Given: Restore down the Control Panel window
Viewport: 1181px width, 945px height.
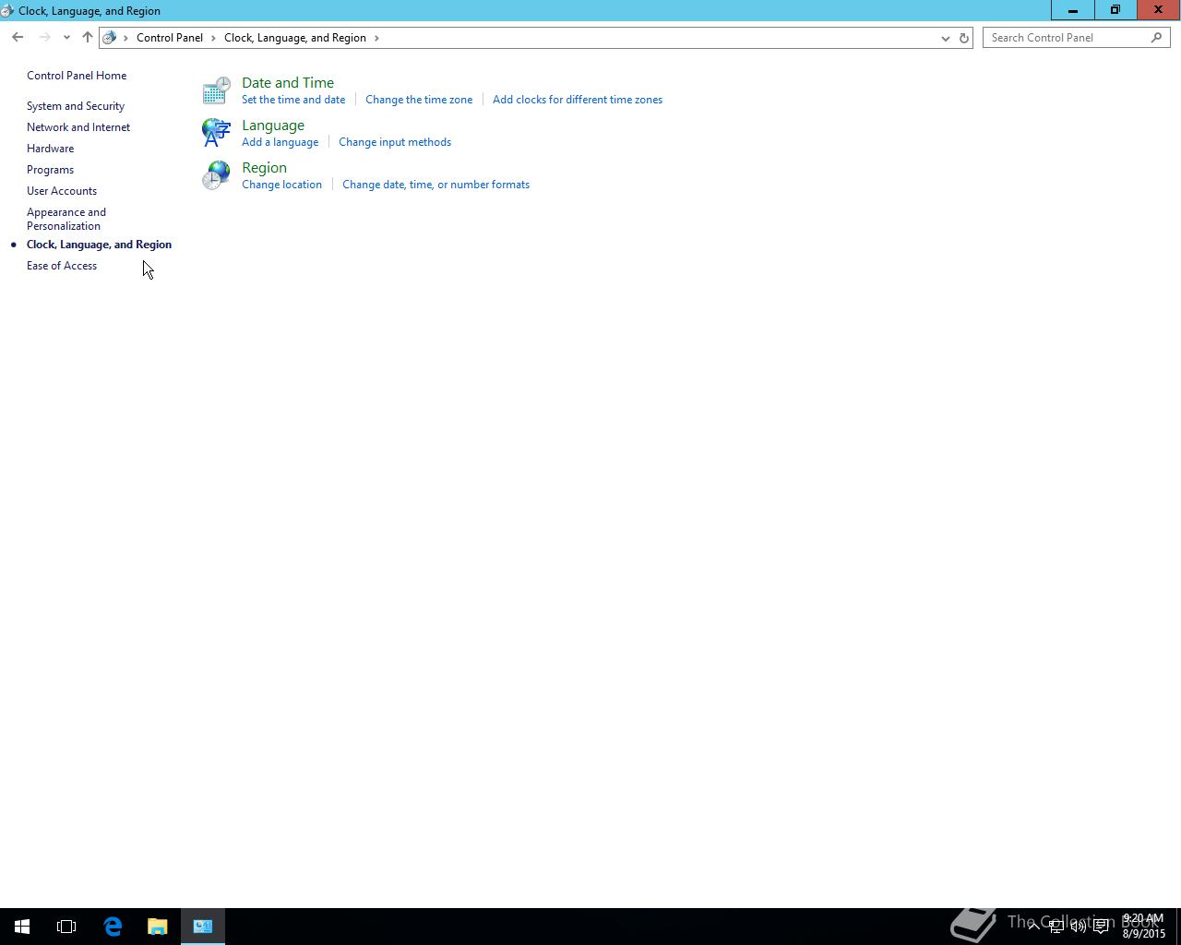Looking at the screenshot, I should click(1115, 10).
